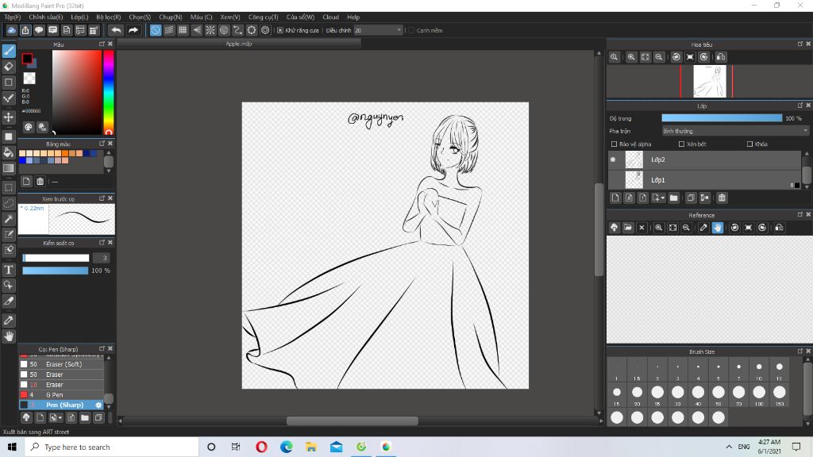Select the Eraser (Soft) brush
Screen dimensions: 813x457
coord(64,364)
